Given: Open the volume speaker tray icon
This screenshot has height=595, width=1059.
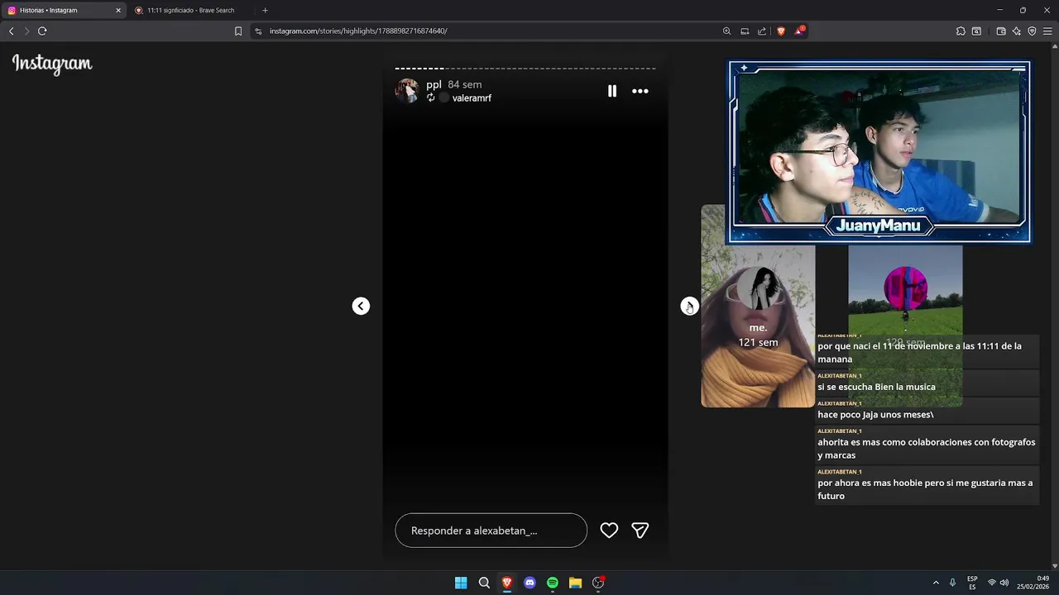Looking at the screenshot, I should (1004, 583).
